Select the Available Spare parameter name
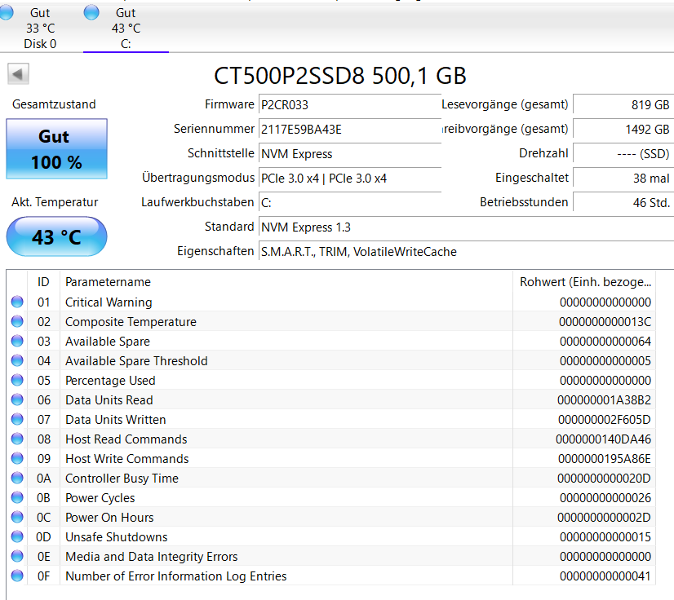The image size is (674, 600). pyautogui.click(x=108, y=342)
